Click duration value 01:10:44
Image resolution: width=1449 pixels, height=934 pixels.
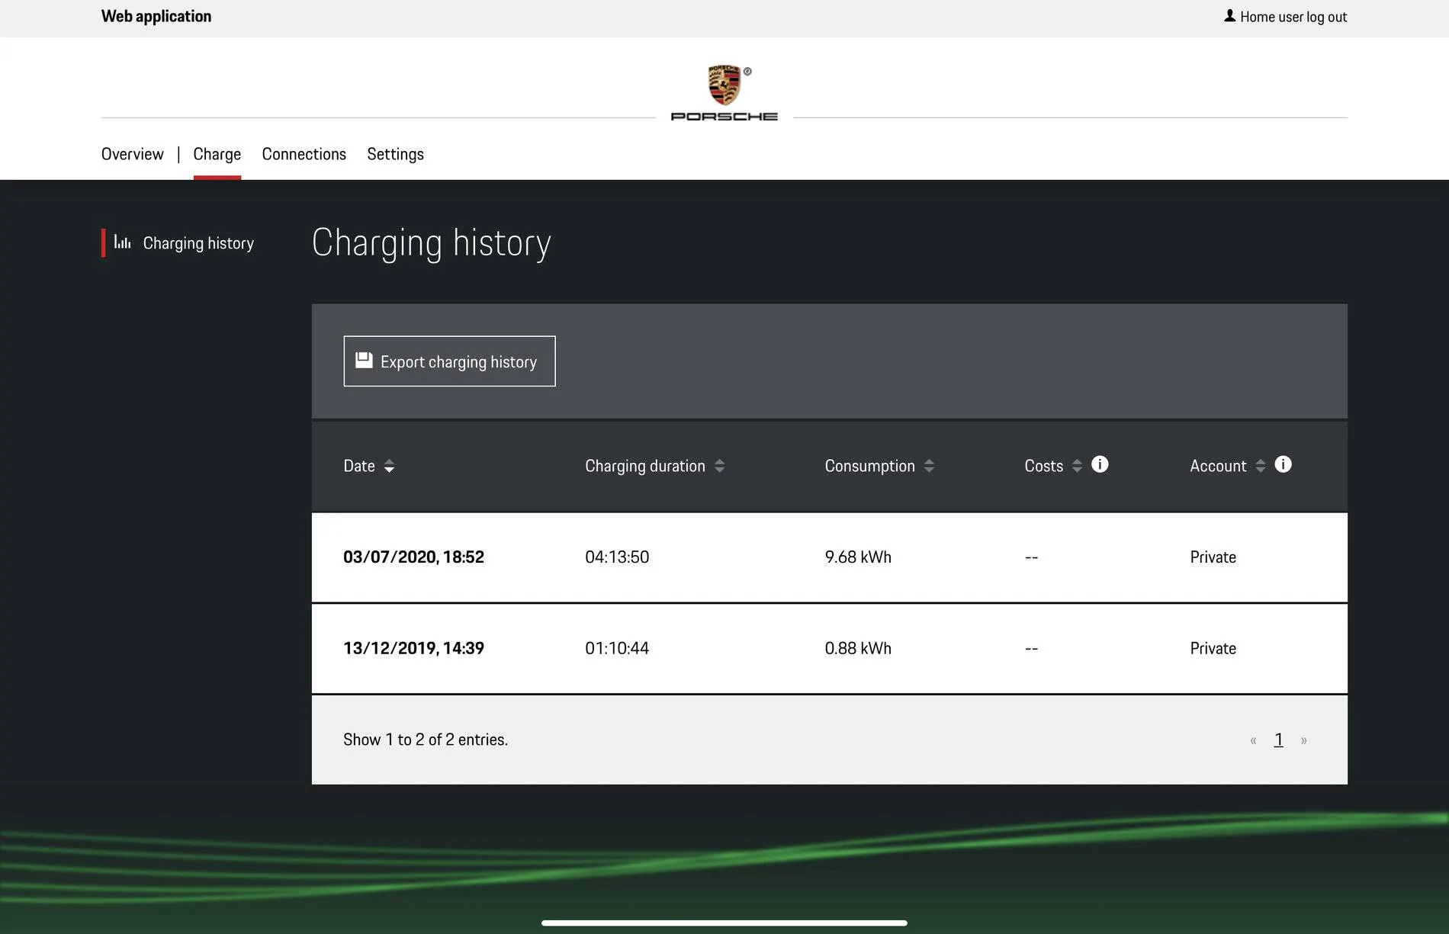[x=617, y=648]
